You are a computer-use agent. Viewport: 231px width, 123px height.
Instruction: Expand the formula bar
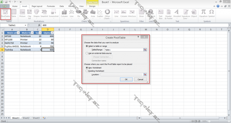point(229,25)
